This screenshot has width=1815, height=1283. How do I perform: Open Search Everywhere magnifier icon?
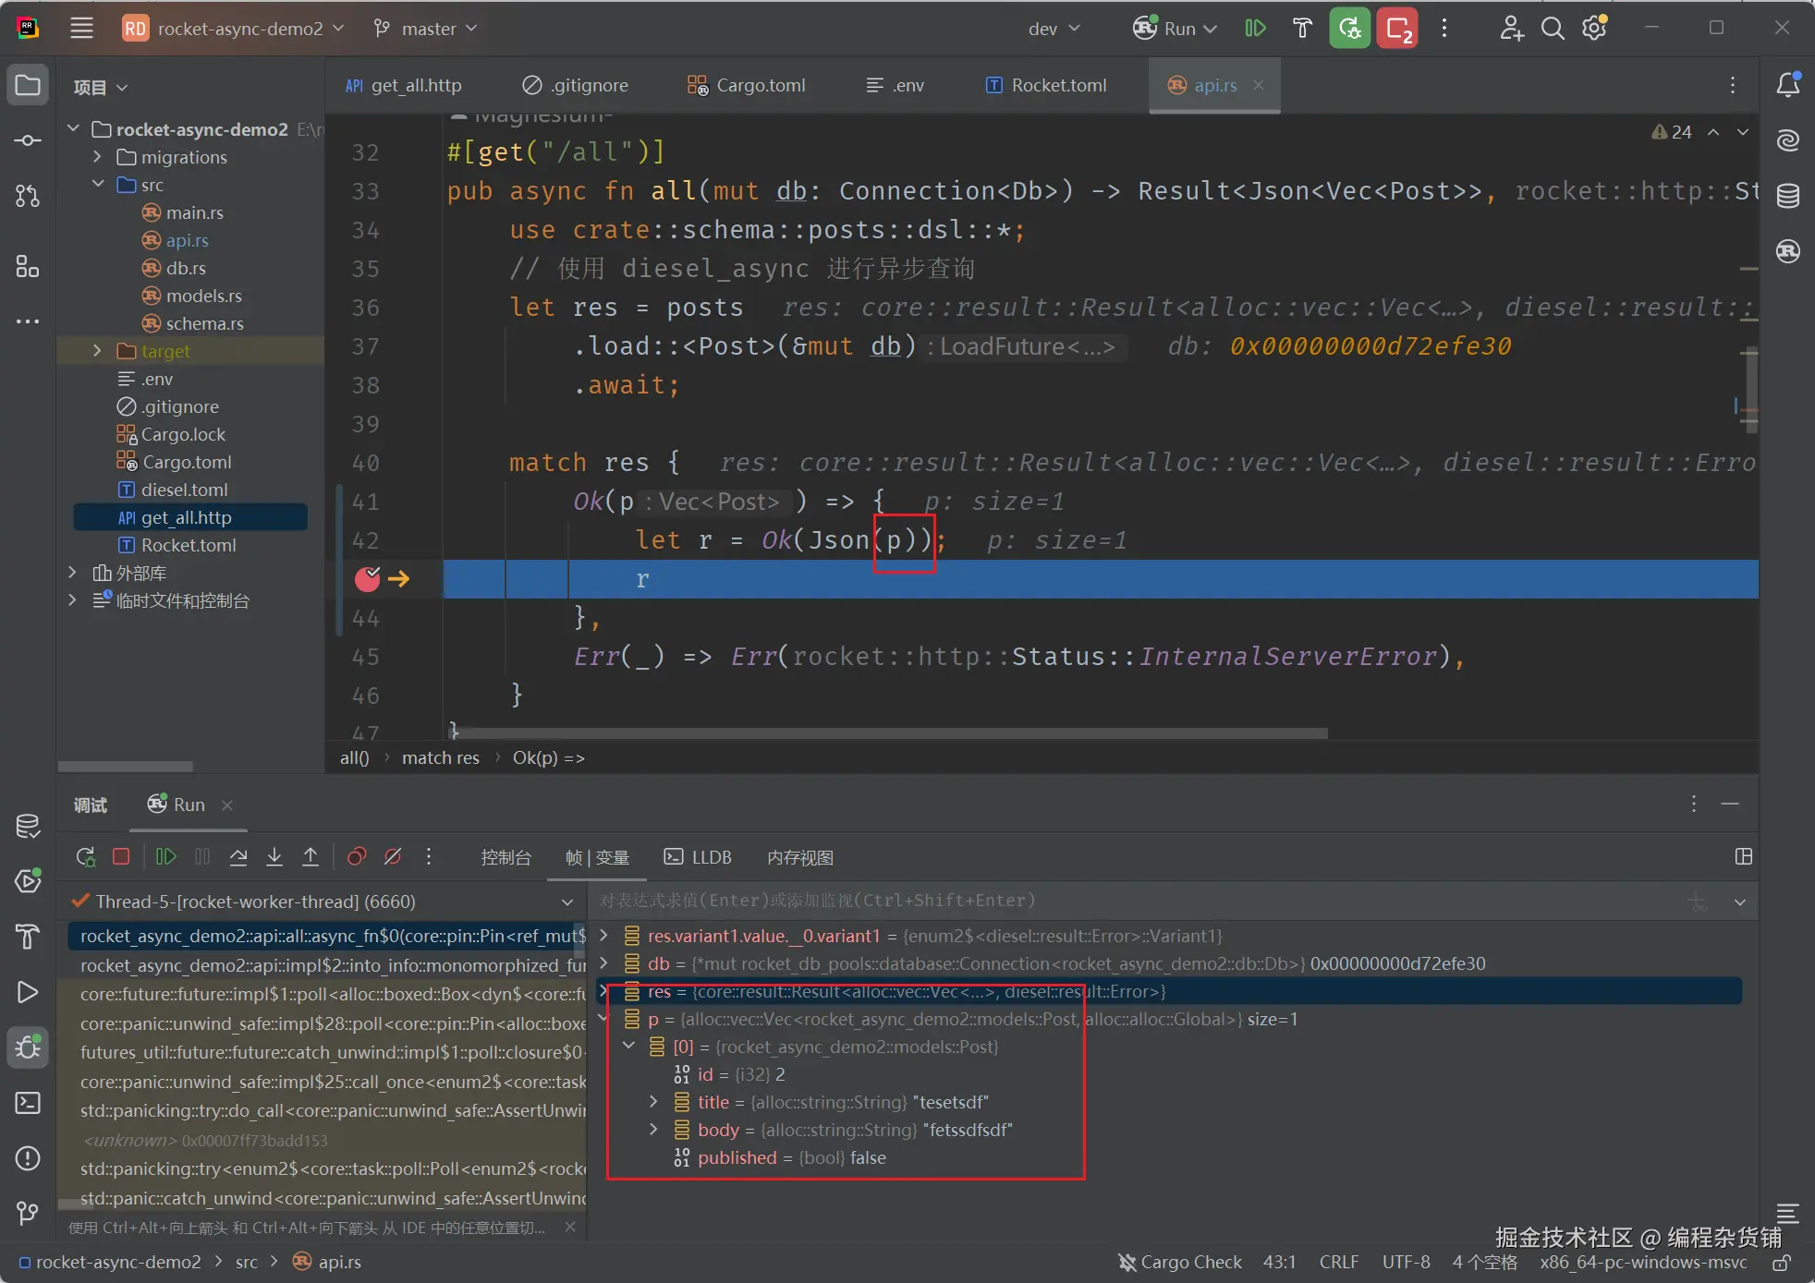(x=1553, y=29)
